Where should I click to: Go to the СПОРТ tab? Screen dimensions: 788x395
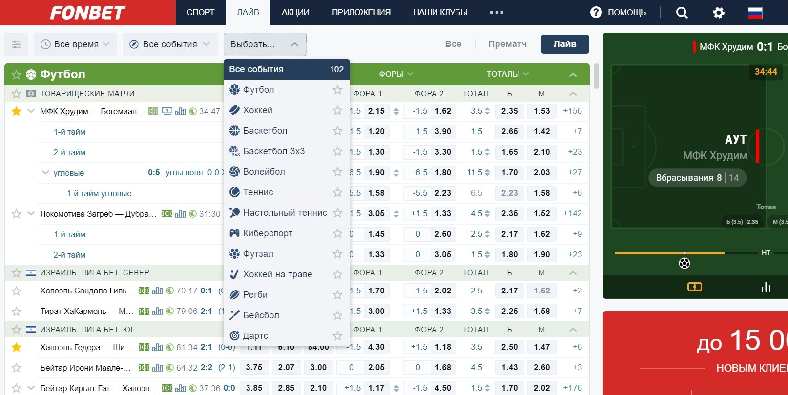(201, 13)
